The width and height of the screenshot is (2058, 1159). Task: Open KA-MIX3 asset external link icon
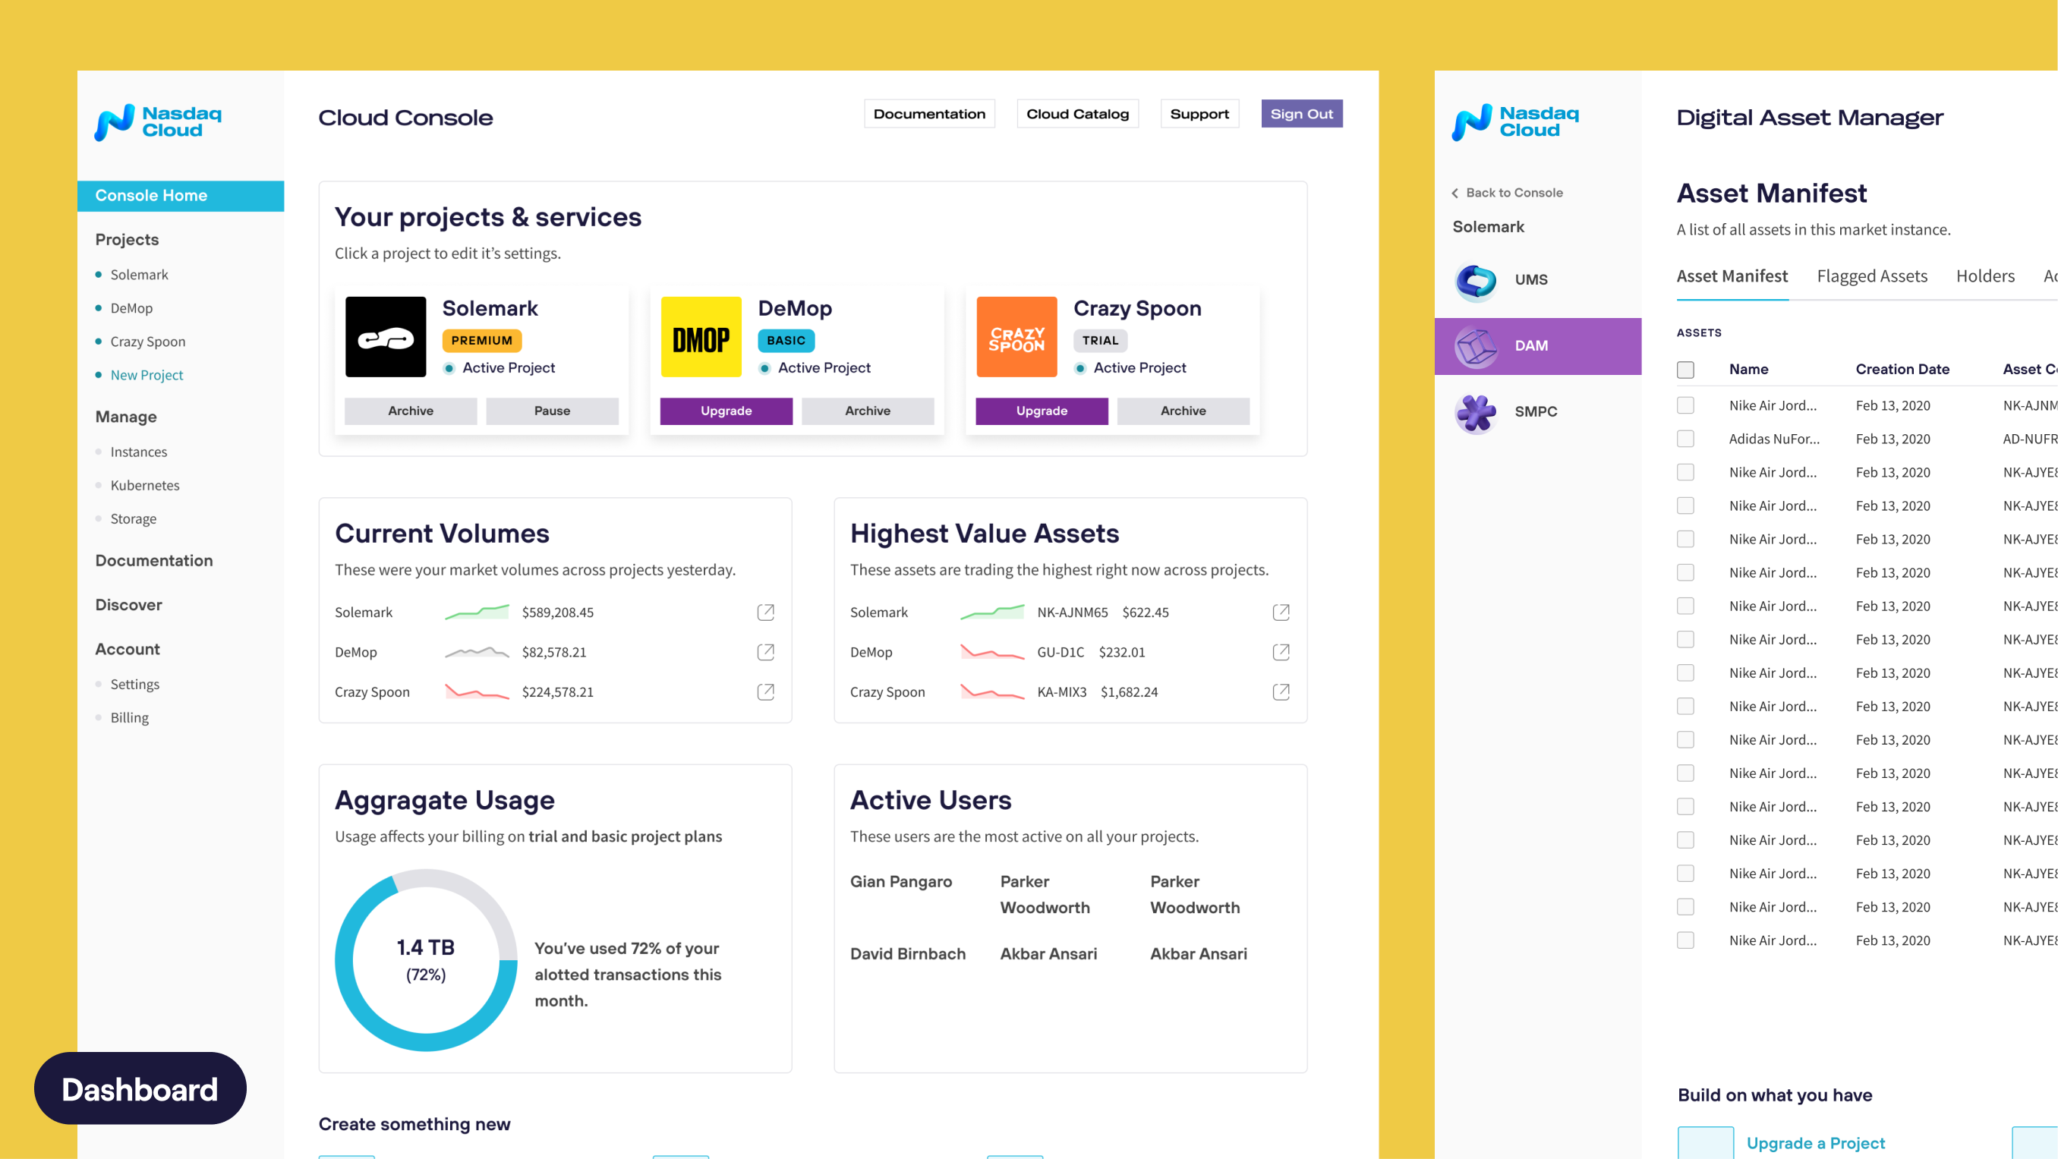pyautogui.click(x=1281, y=692)
